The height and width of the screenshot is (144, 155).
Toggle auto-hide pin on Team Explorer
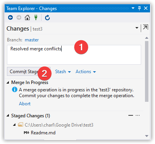(x=139, y=9)
